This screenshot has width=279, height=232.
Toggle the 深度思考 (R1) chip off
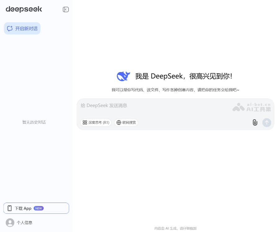click(96, 122)
